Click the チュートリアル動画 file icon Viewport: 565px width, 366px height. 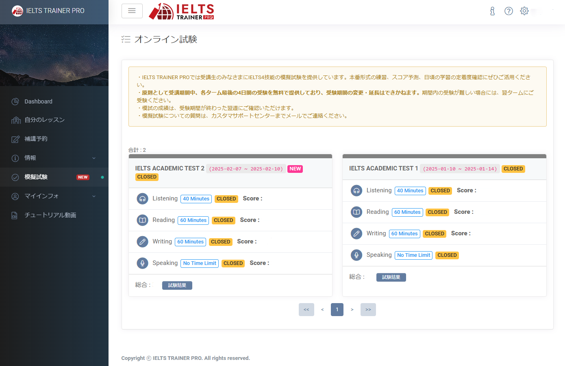point(15,215)
